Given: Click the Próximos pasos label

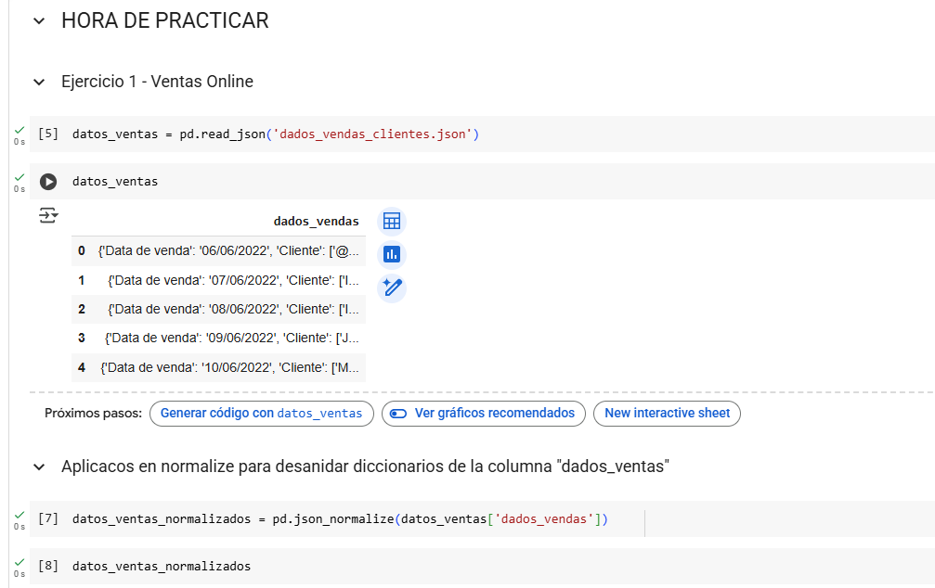Looking at the screenshot, I should [93, 414].
